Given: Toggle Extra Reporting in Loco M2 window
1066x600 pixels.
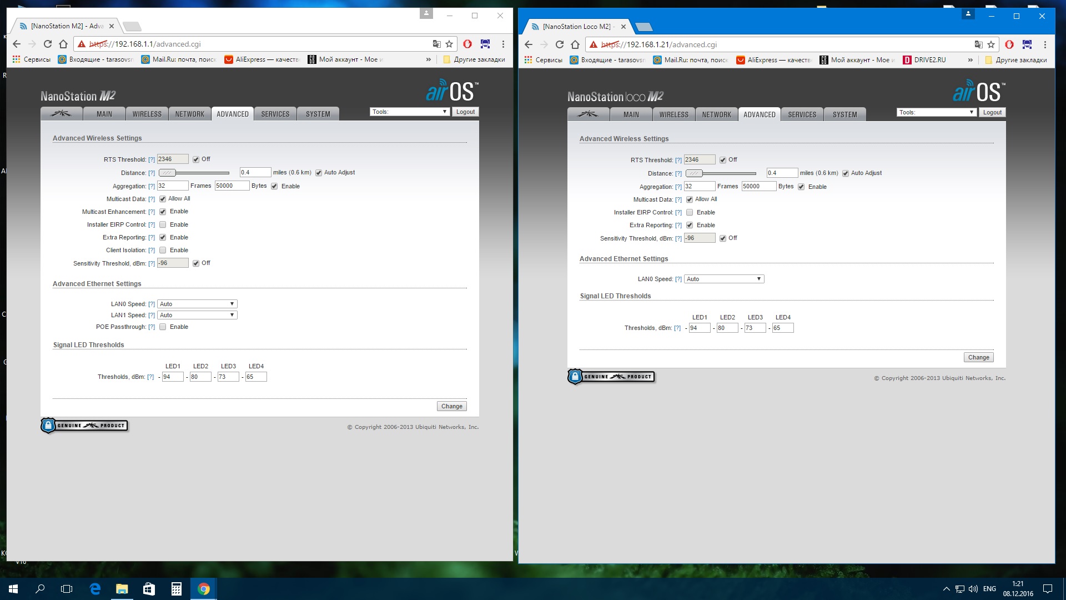Looking at the screenshot, I should [x=690, y=225].
